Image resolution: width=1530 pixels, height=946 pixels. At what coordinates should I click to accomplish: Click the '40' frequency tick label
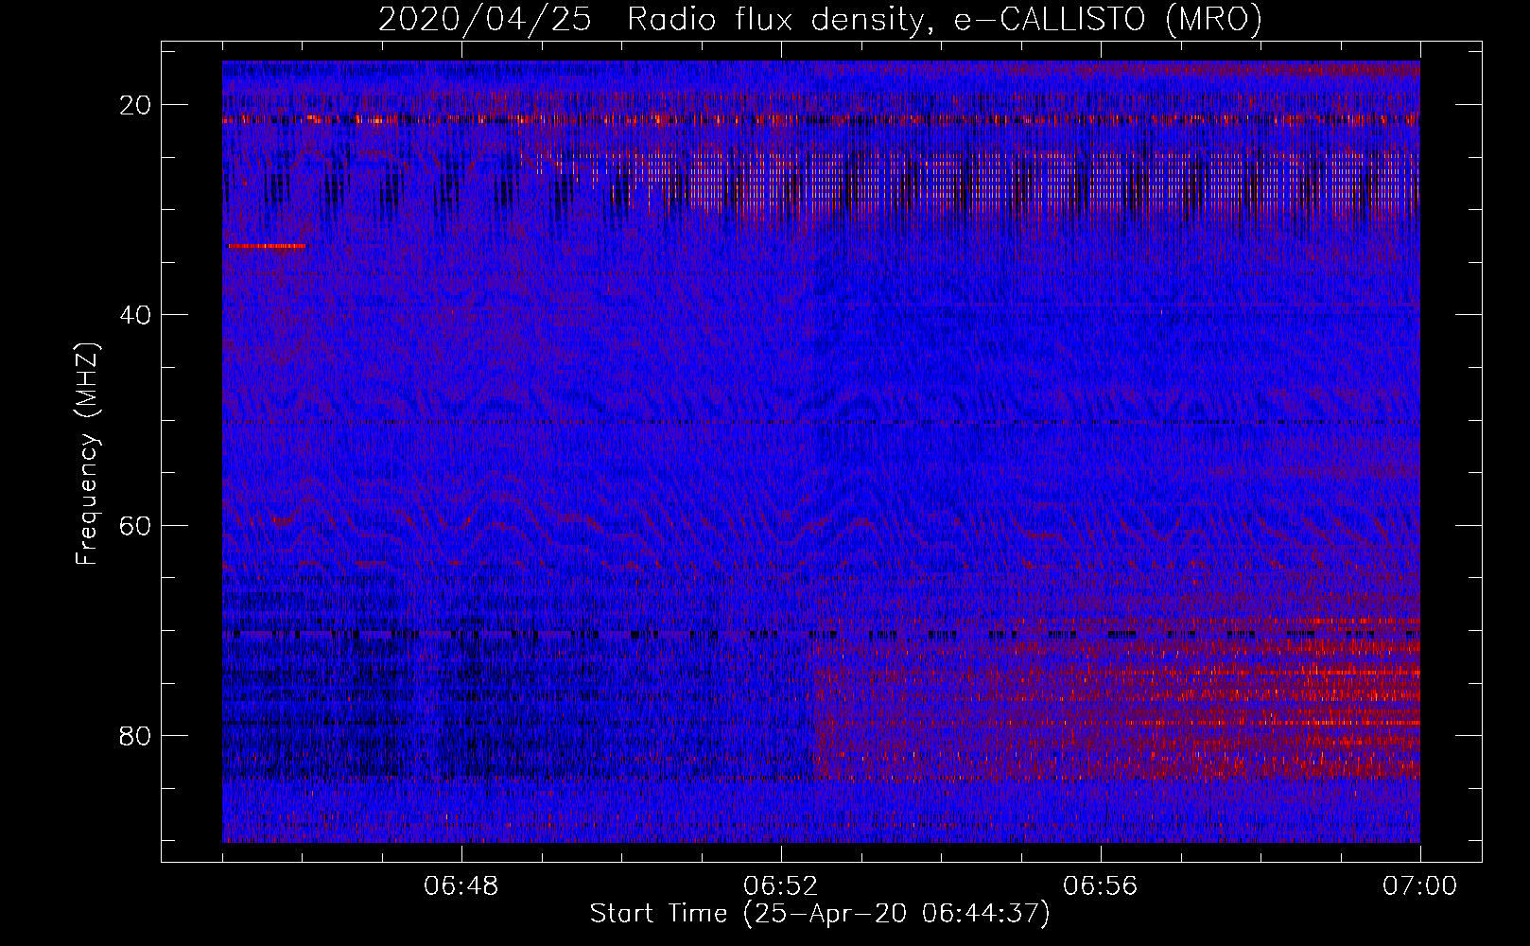coord(136,315)
